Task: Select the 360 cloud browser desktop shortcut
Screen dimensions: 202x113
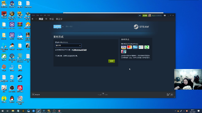Action: (x=20, y=36)
